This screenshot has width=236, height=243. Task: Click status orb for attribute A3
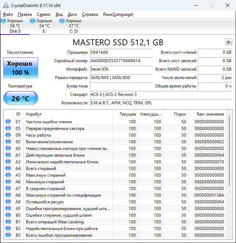(8, 162)
